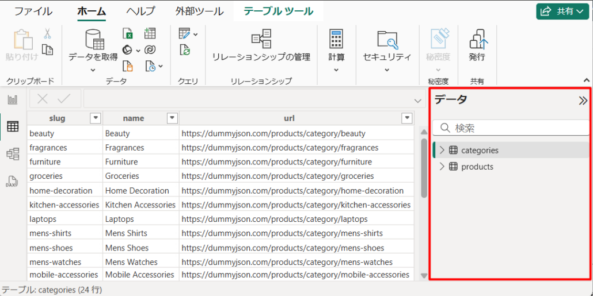Click the Enter data table icon
This screenshot has height=296, width=593.
[150, 34]
